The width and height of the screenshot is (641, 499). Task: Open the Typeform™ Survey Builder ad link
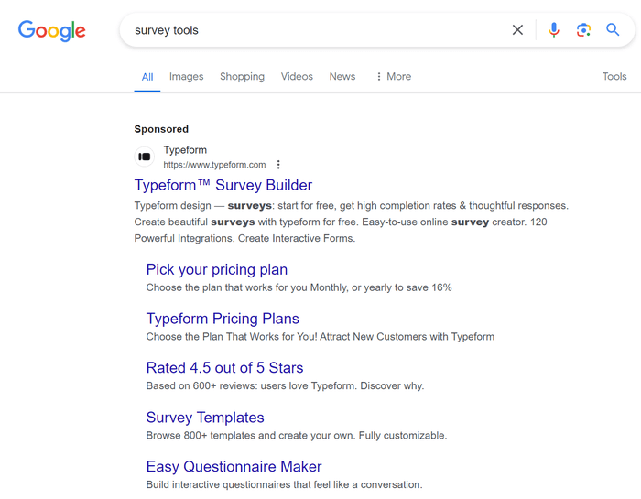pyautogui.click(x=223, y=186)
